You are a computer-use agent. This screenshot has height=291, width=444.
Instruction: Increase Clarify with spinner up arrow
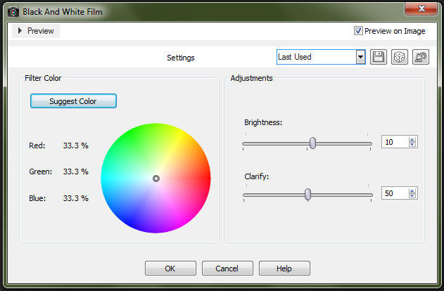tap(412, 191)
